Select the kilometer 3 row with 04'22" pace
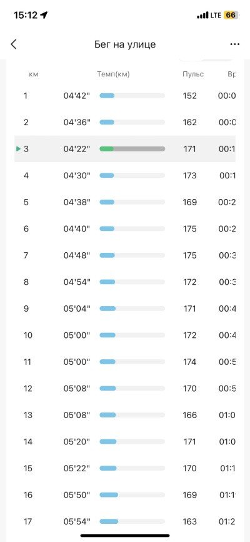 (125, 149)
